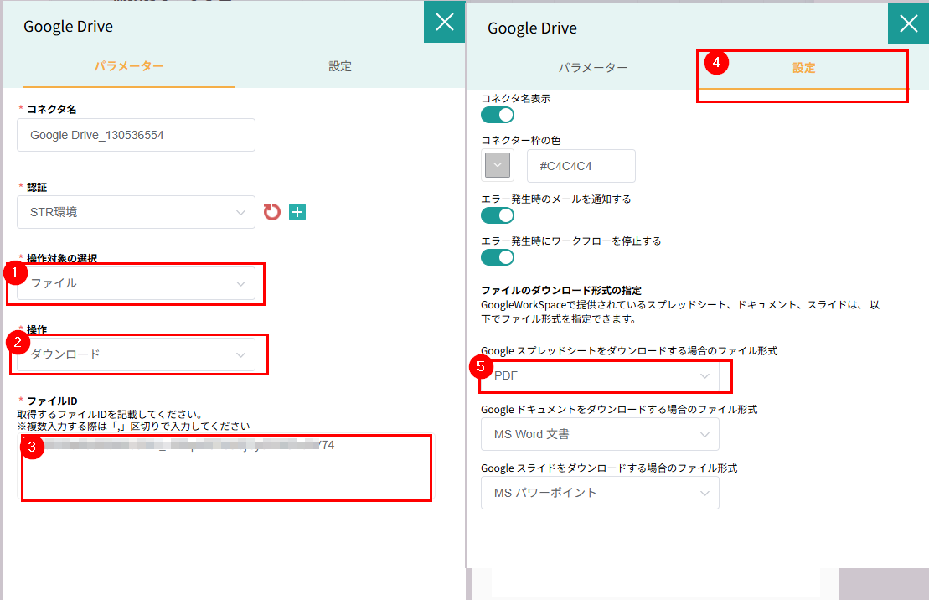Toggle the コネクタ名表示 switch

pos(498,115)
